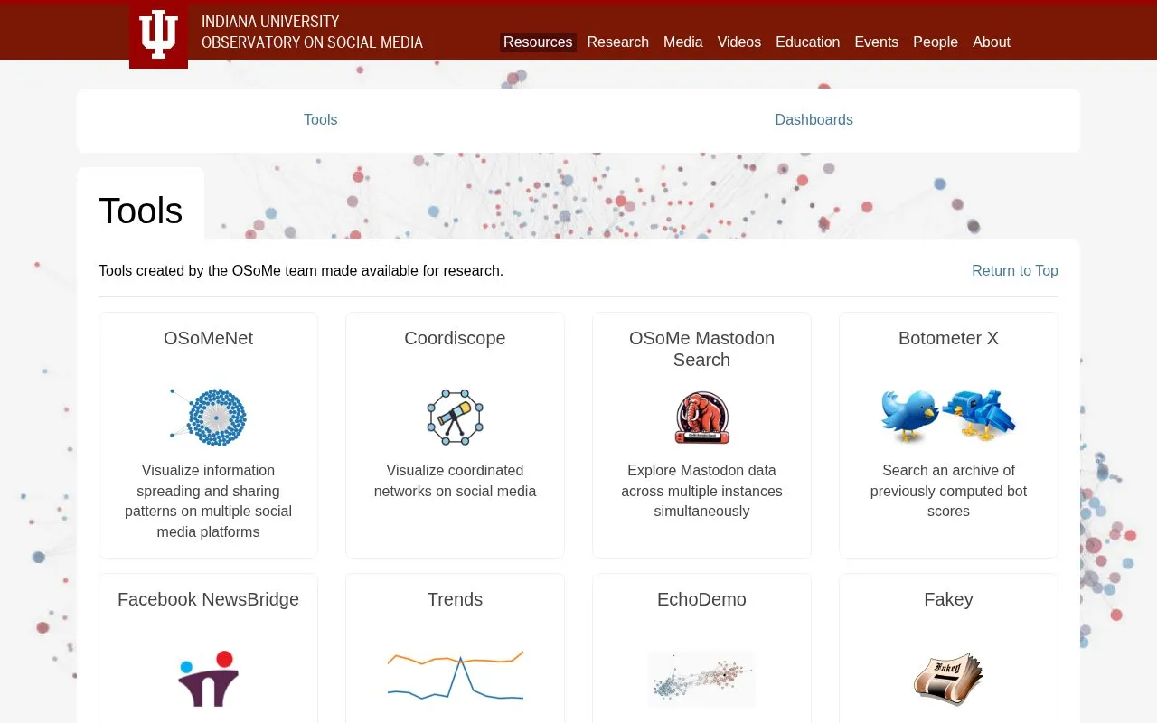
Task: Go to the Media menu item
Action: pyautogui.click(x=682, y=42)
